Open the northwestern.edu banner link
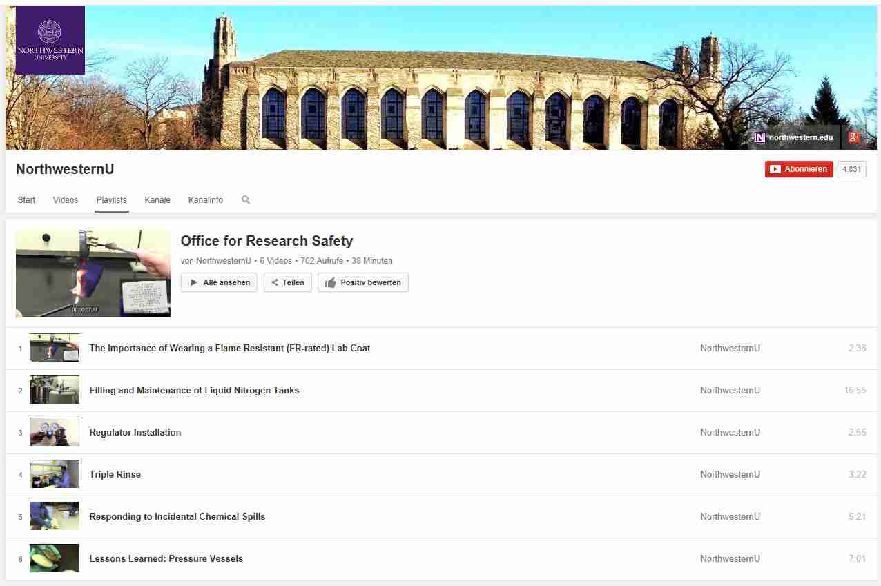881x586 pixels. pyautogui.click(x=795, y=137)
